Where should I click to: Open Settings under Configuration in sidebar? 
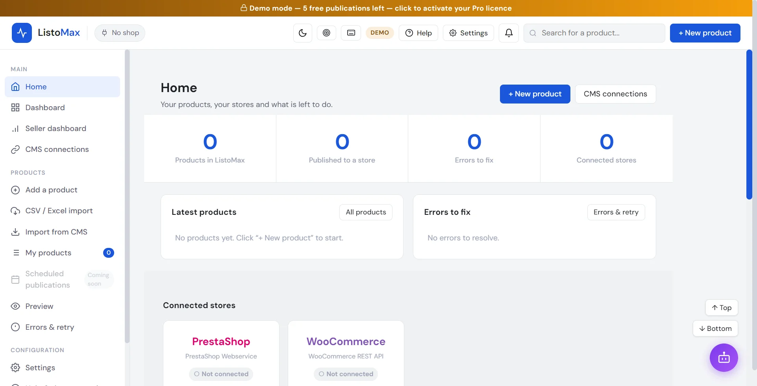62,368
